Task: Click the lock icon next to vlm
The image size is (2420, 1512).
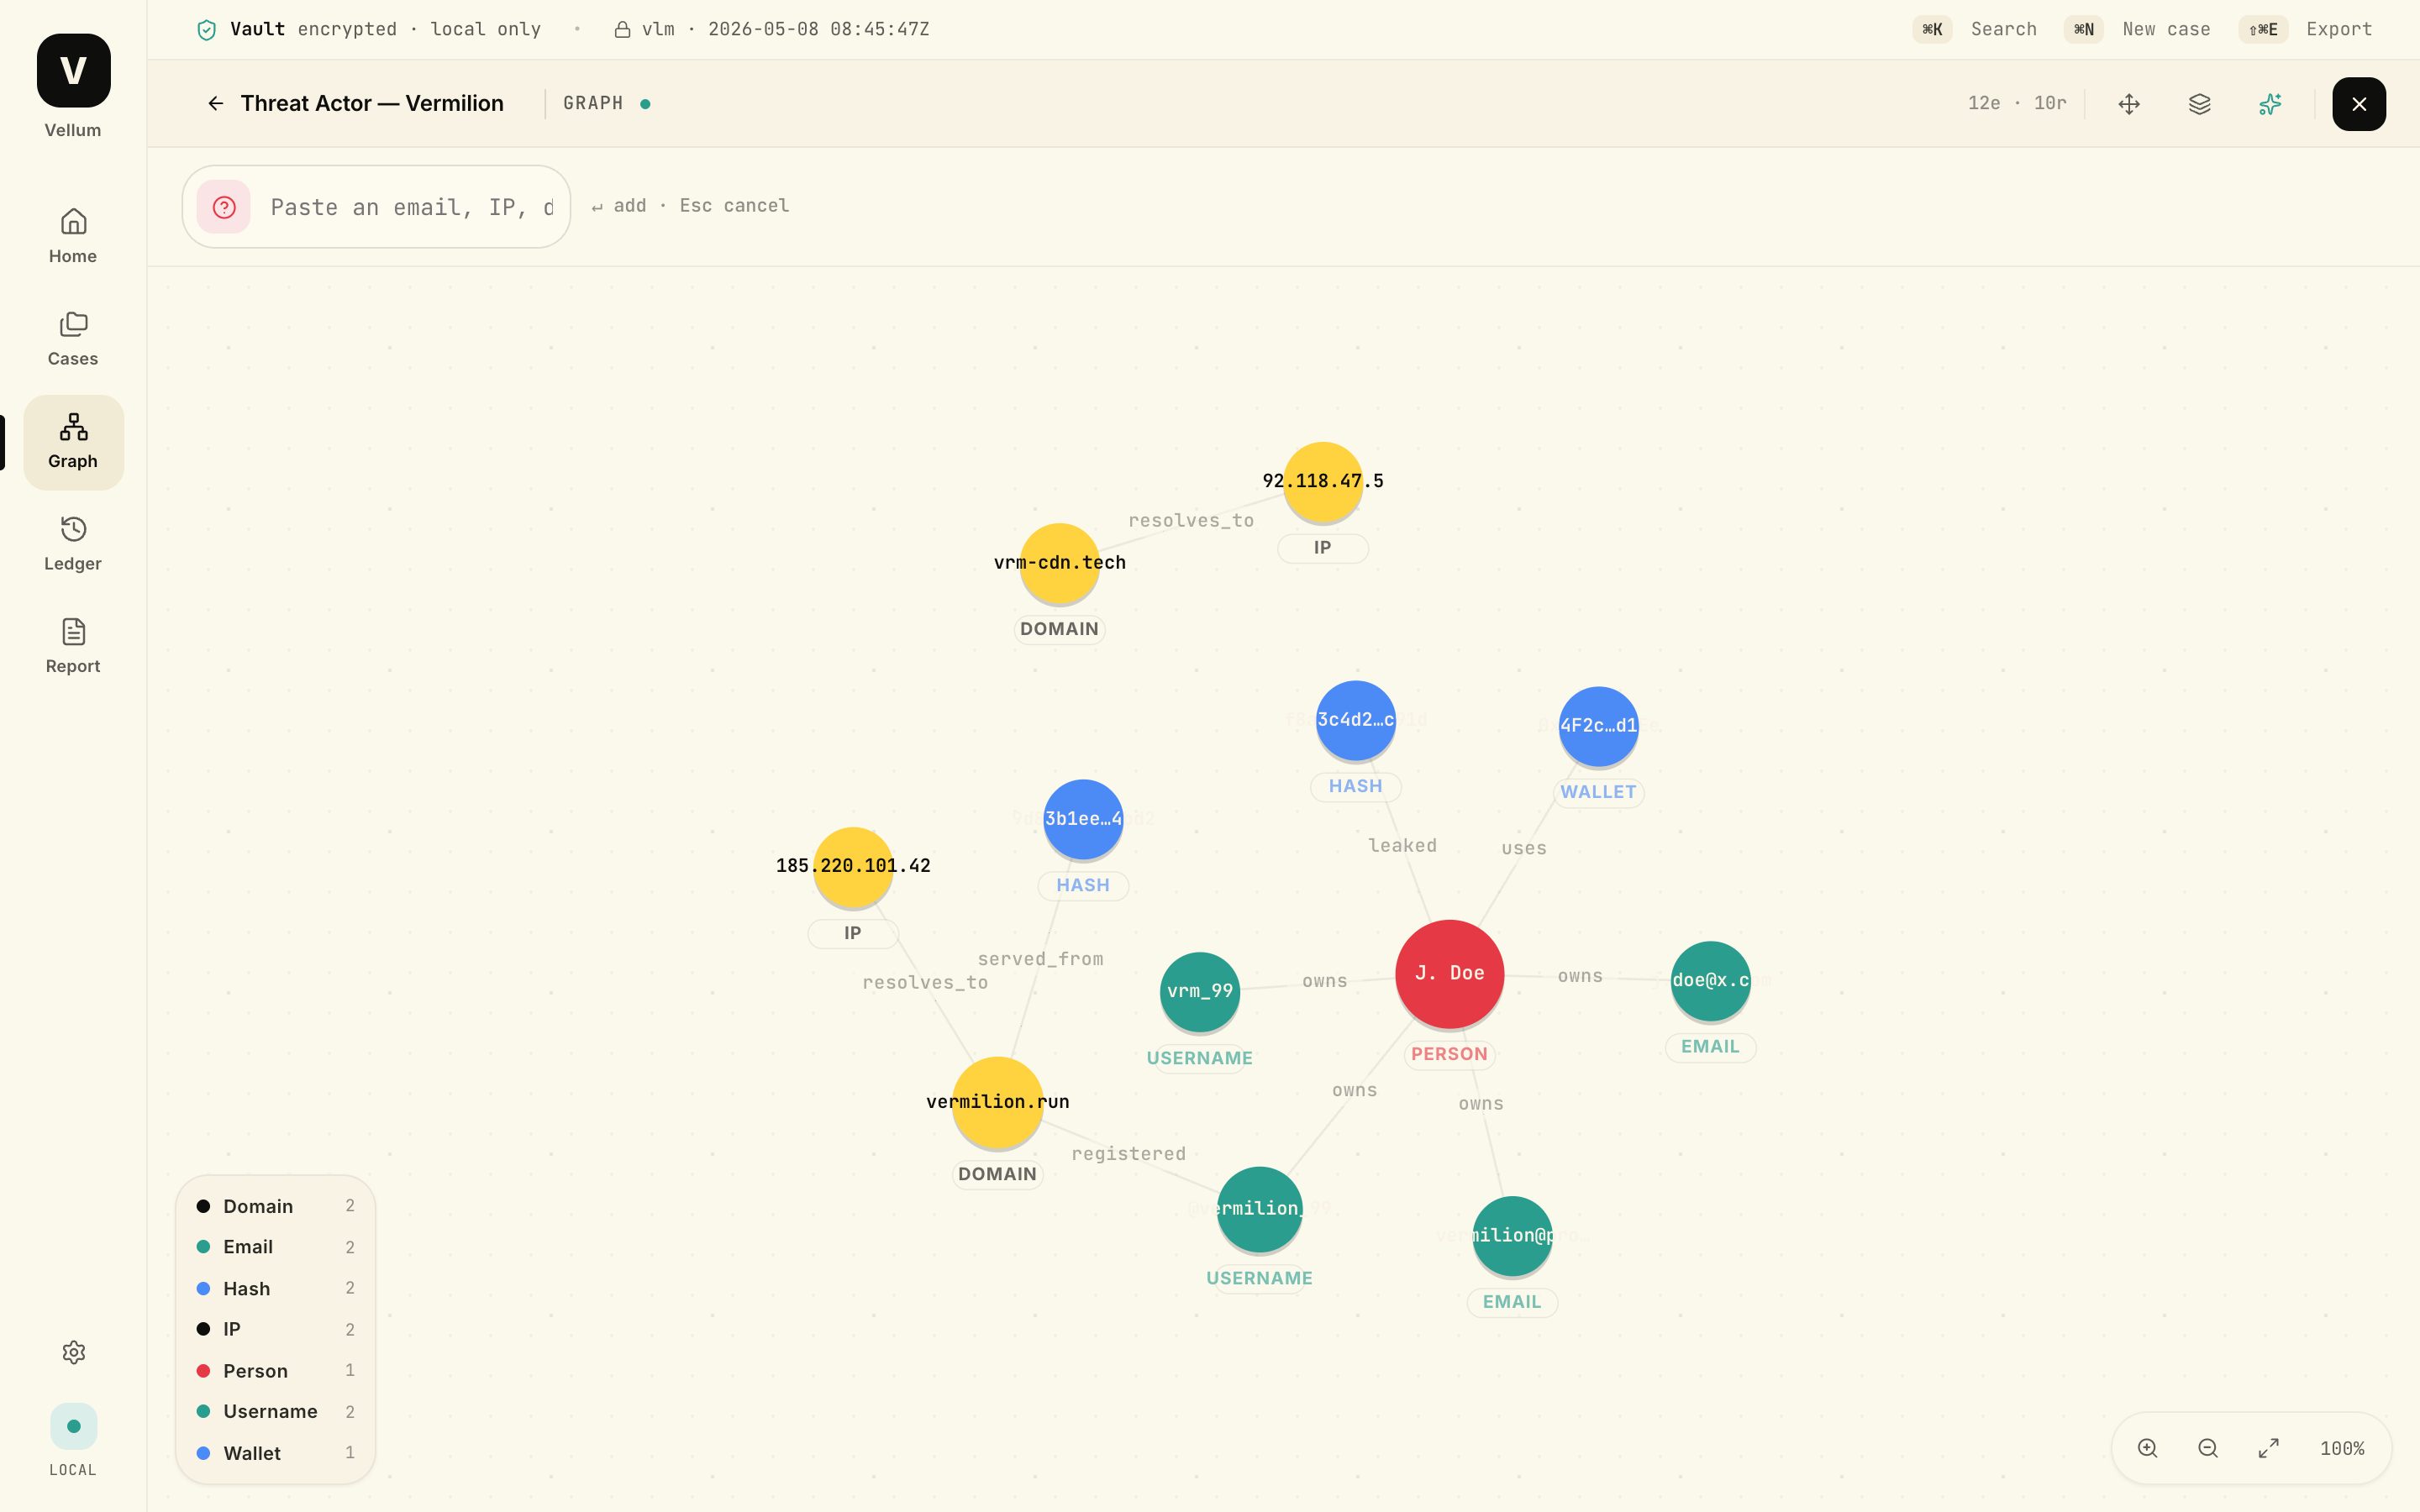Action: tap(622, 30)
